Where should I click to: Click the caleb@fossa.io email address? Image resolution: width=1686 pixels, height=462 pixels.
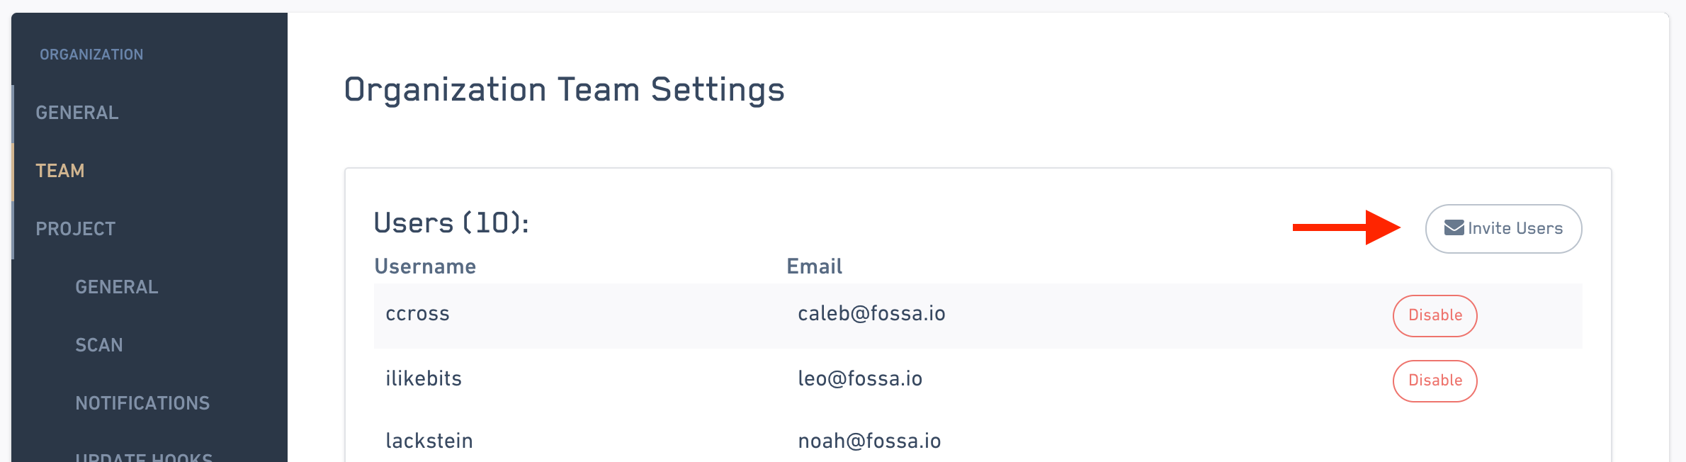(871, 314)
